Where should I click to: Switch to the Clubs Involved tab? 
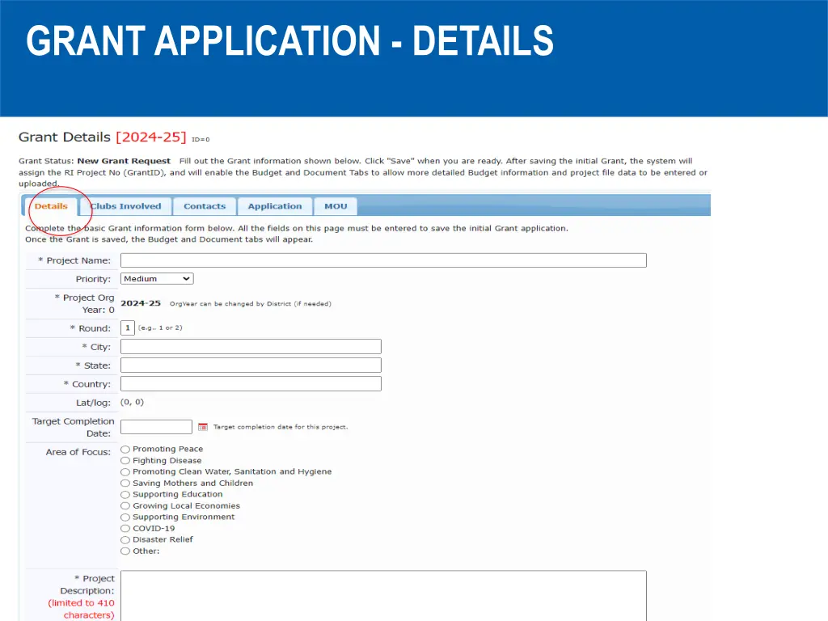click(x=125, y=206)
